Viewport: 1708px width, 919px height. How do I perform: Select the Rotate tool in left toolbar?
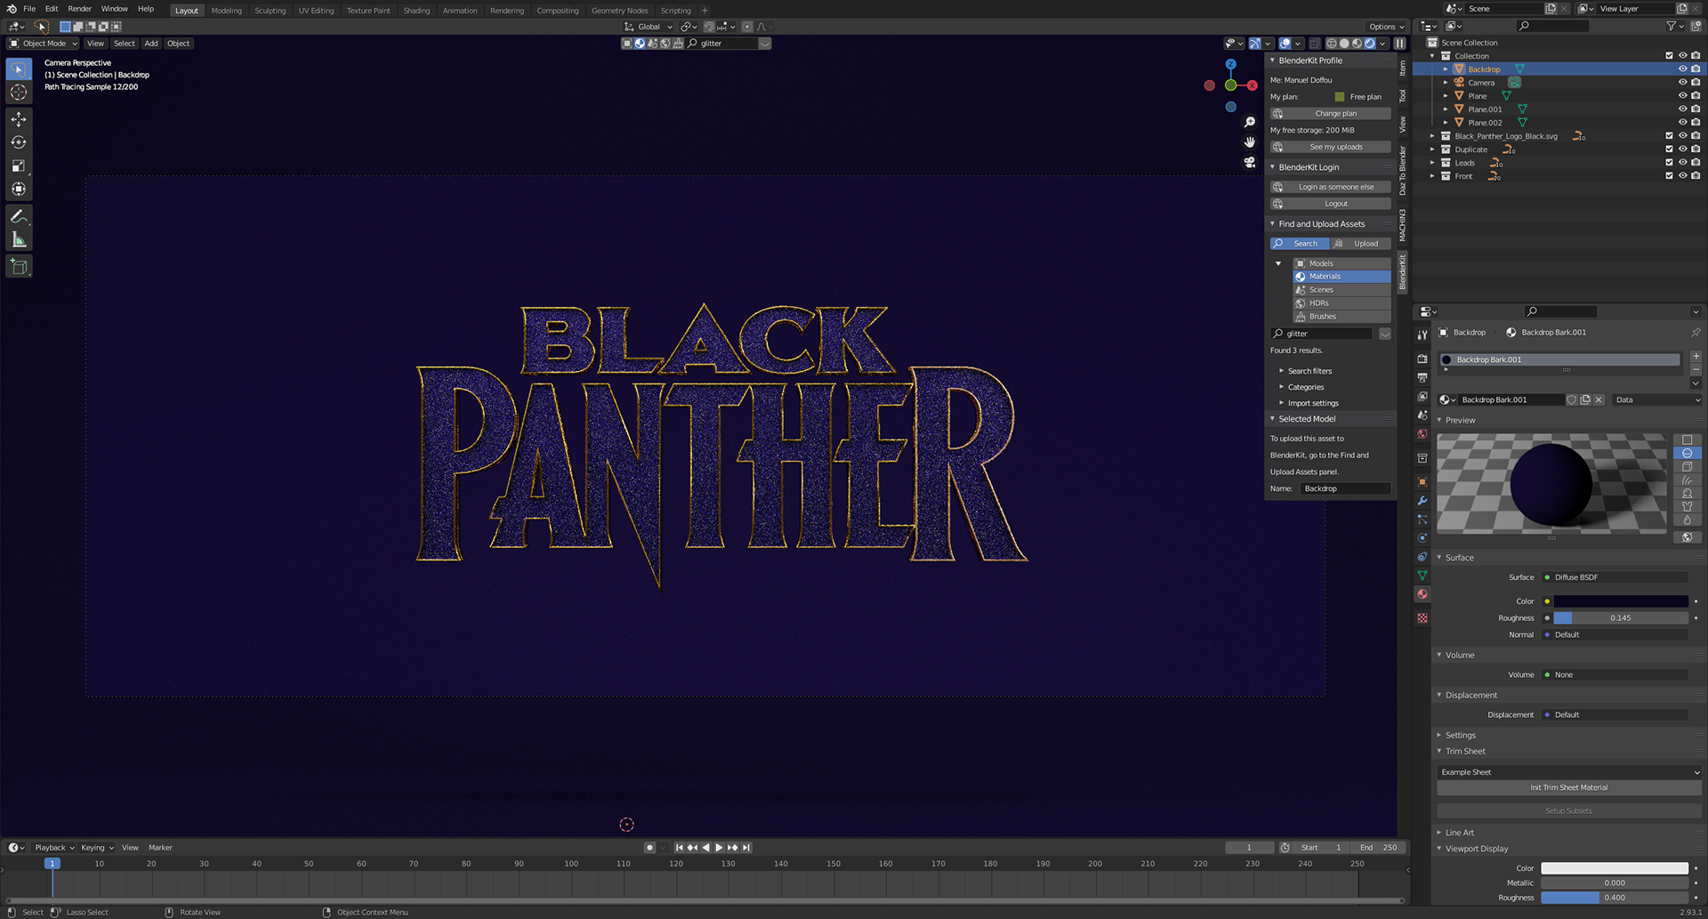click(x=19, y=142)
